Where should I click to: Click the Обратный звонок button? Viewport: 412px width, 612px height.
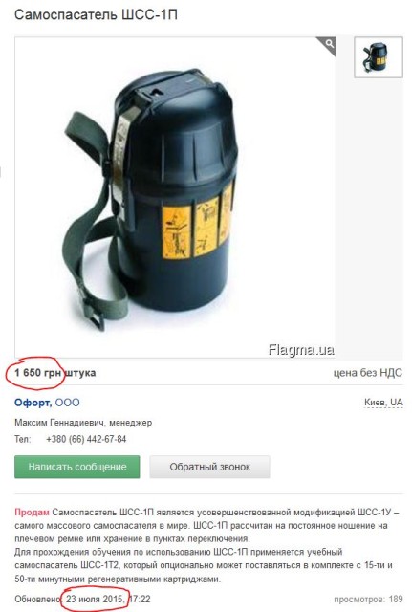[x=209, y=467]
